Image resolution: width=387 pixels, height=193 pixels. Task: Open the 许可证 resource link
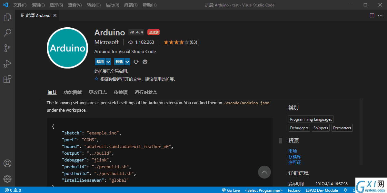(295, 162)
